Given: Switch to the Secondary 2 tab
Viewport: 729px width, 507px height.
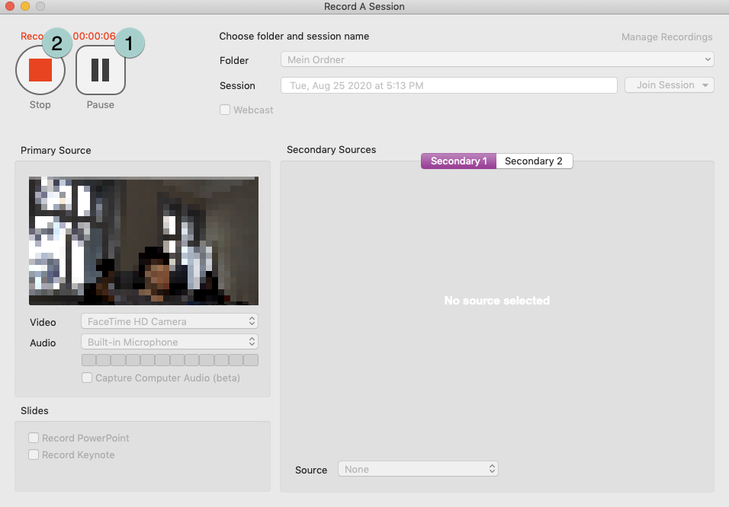Looking at the screenshot, I should click(x=534, y=161).
